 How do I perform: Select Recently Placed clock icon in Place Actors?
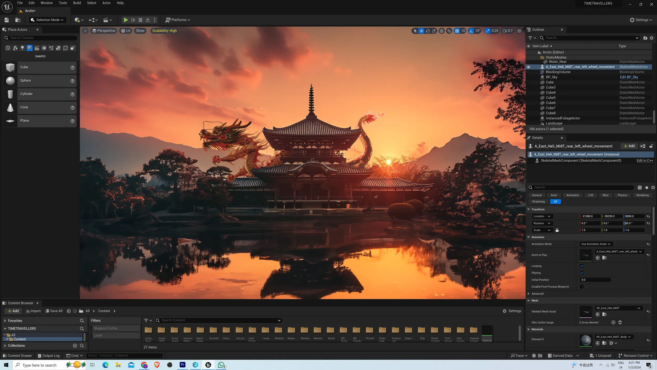8,48
